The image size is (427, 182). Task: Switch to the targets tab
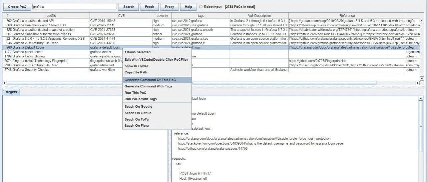11,92
